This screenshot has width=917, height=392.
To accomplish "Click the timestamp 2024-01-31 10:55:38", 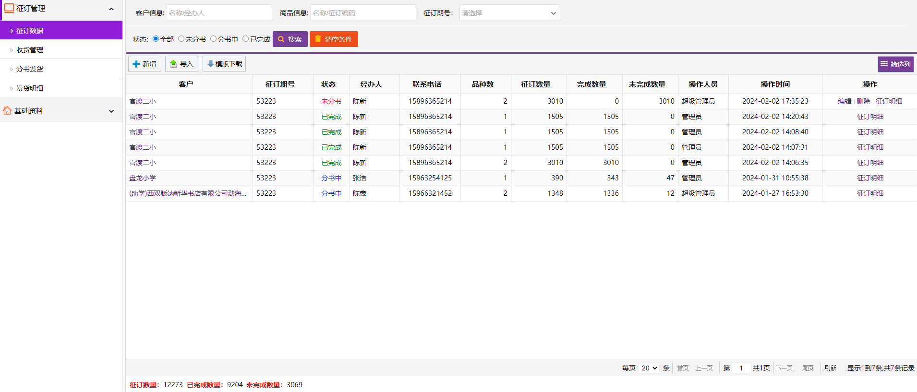I will pos(775,178).
